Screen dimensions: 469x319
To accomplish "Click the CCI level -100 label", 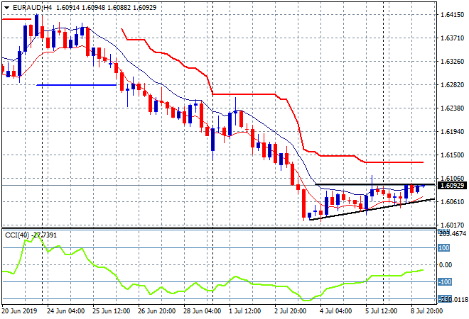I will click(x=445, y=282).
